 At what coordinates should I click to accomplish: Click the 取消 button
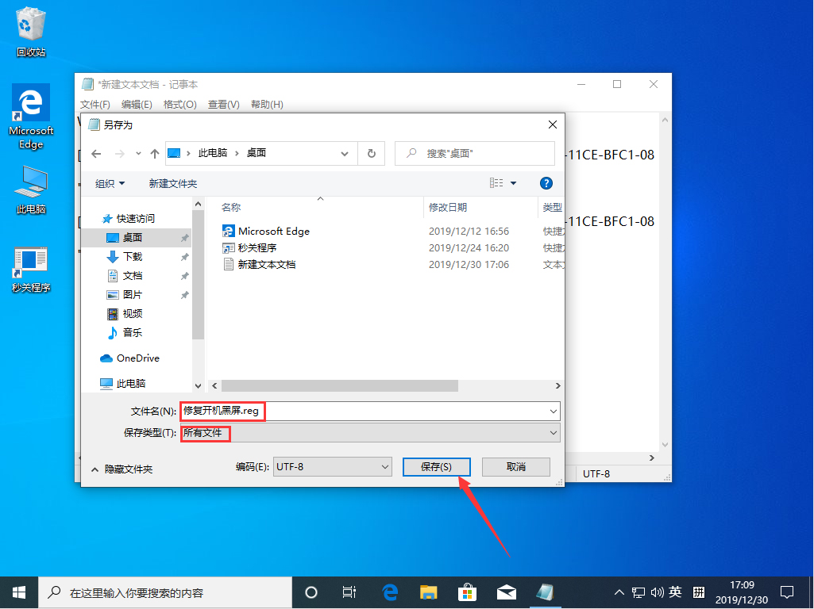coord(515,466)
